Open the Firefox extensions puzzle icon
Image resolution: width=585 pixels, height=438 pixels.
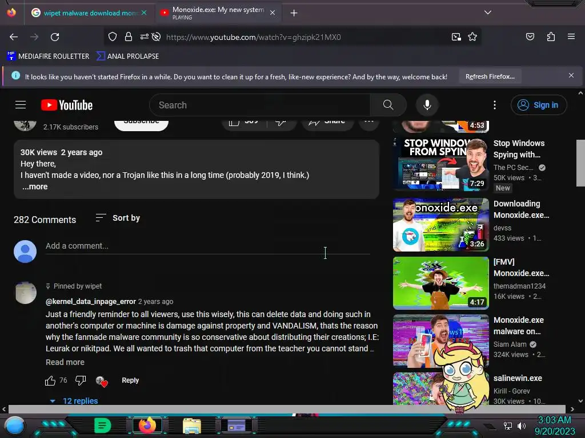coord(551,36)
